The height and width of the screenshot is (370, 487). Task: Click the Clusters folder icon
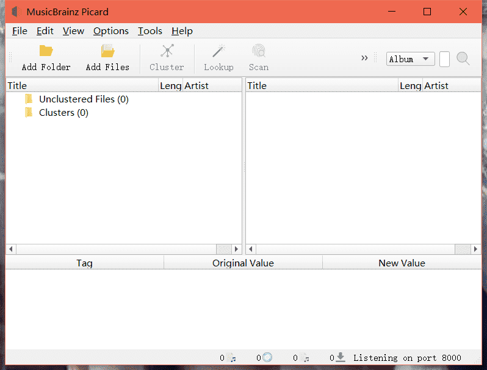[x=29, y=112]
